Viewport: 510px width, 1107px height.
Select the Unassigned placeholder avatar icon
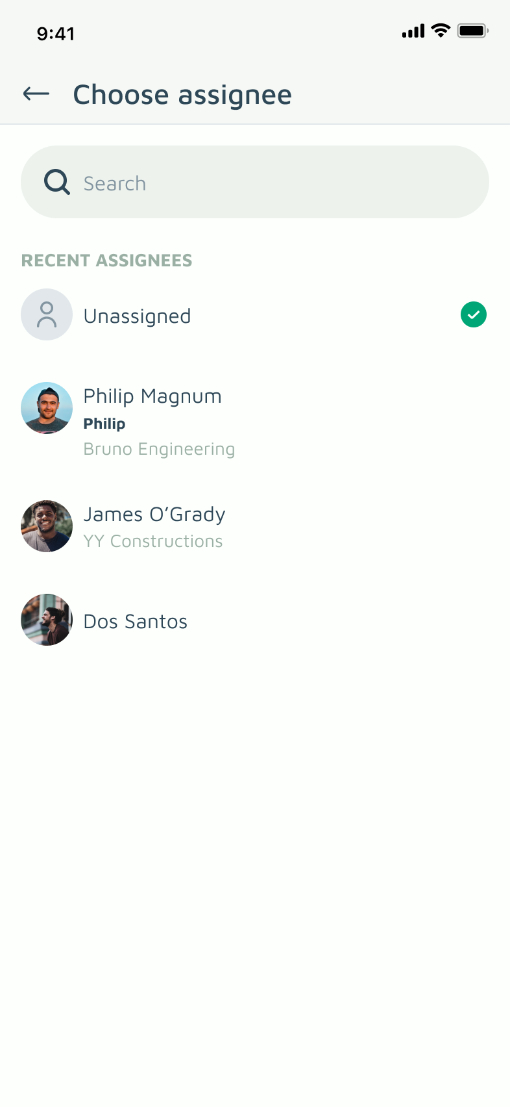tap(47, 314)
